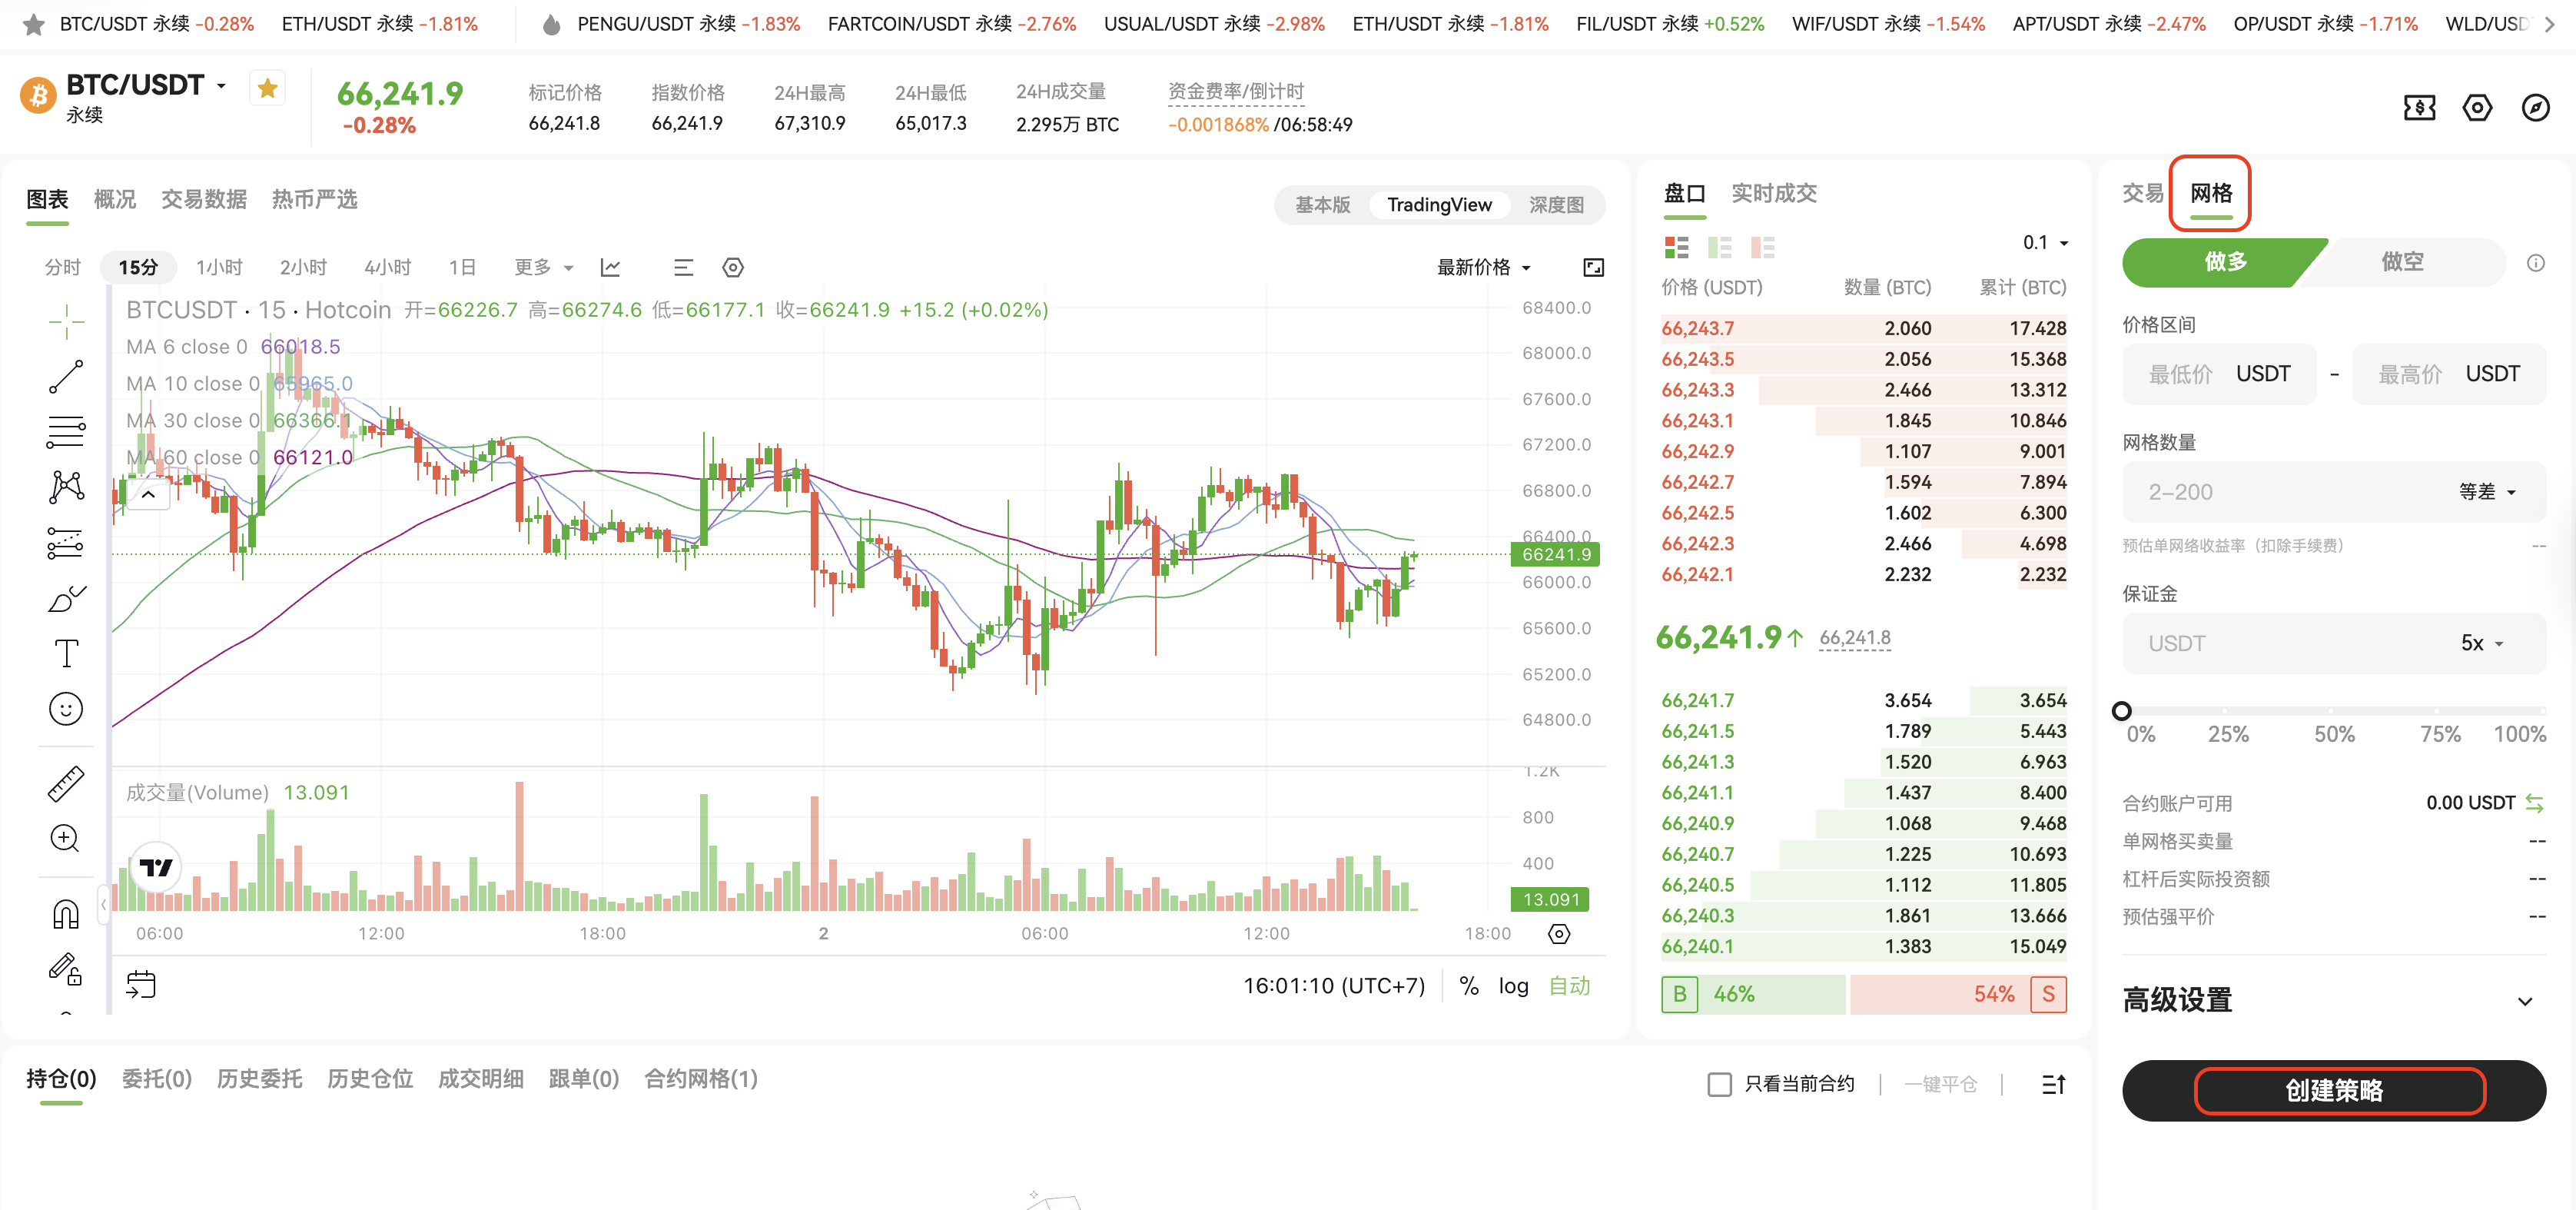Select the magnet snap tool
The image size is (2576, 1210).
(x=66, y=913)
